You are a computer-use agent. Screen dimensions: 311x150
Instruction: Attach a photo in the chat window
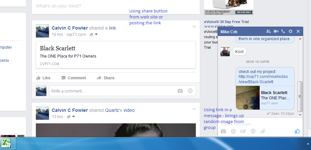tap(223, 131)
